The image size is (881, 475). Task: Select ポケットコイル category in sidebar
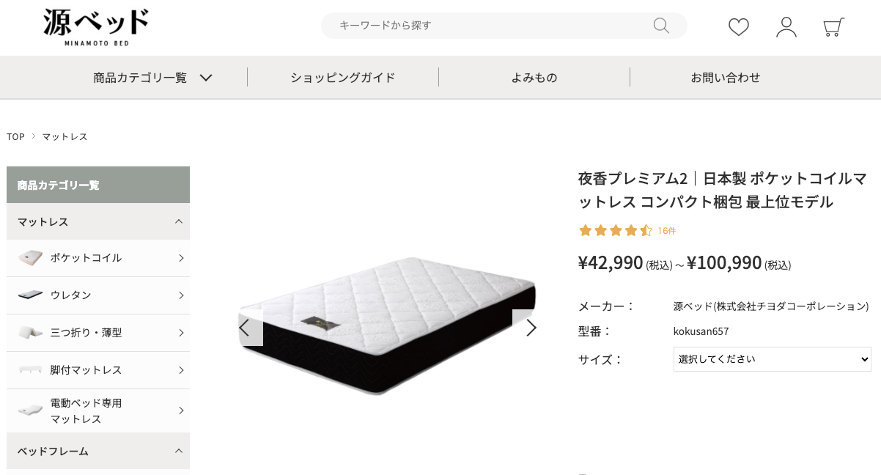pyautogui.click(x=98, y=258)
